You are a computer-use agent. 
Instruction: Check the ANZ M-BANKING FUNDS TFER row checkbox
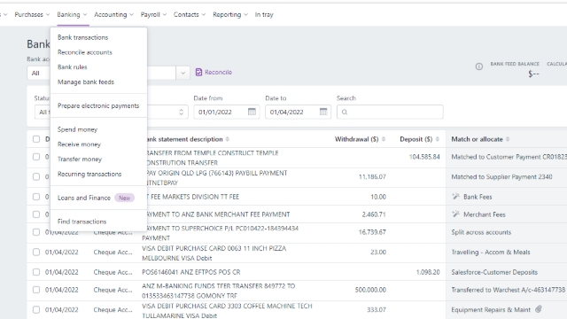pos(36,290)
